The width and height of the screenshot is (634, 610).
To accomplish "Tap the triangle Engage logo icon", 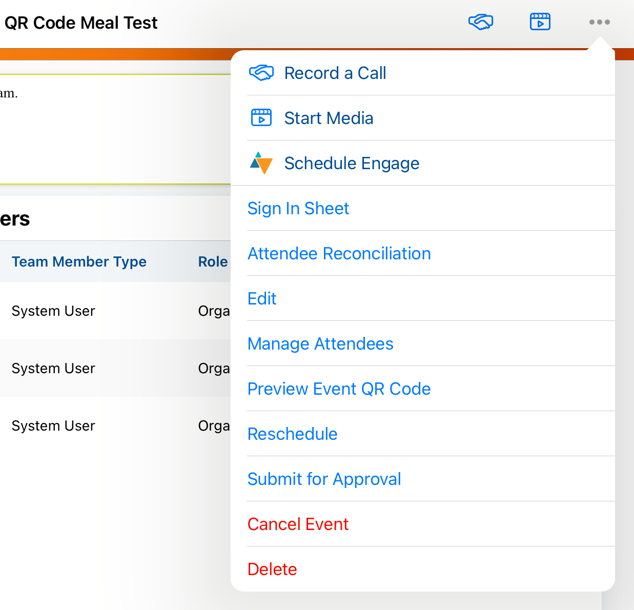I will tap(261, 163).
